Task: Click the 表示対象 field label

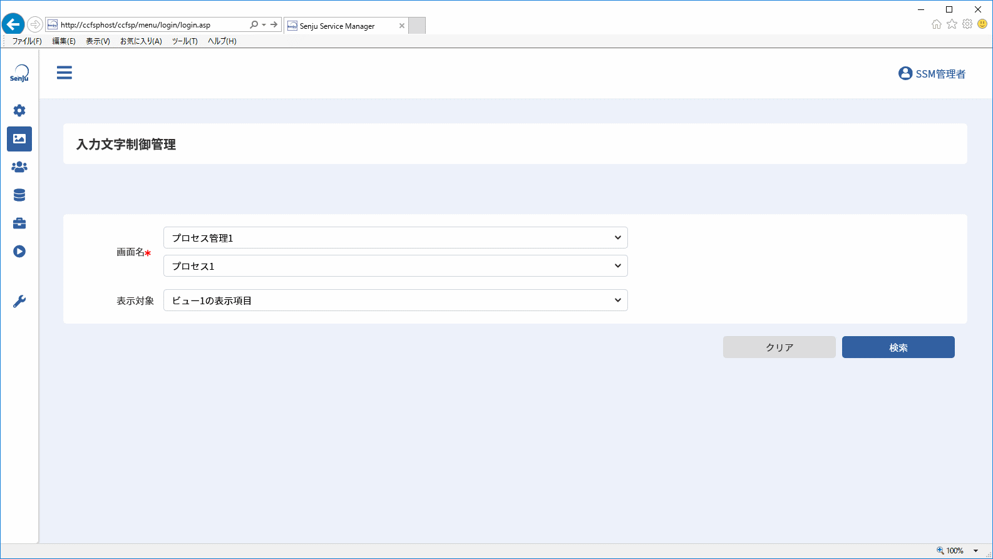Action: (x=135, y=301)
